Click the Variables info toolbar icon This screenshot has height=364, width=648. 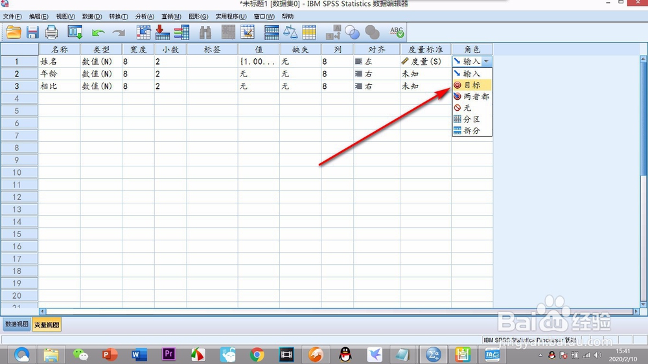pos(181,32)
